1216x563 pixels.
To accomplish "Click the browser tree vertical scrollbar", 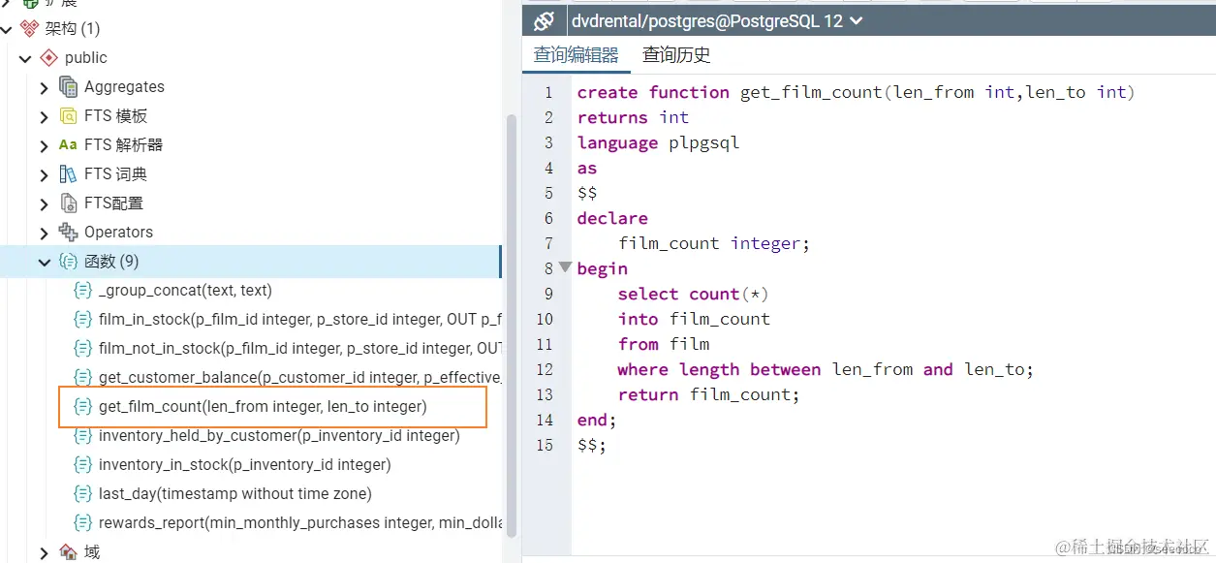I will tap(512, 325).
